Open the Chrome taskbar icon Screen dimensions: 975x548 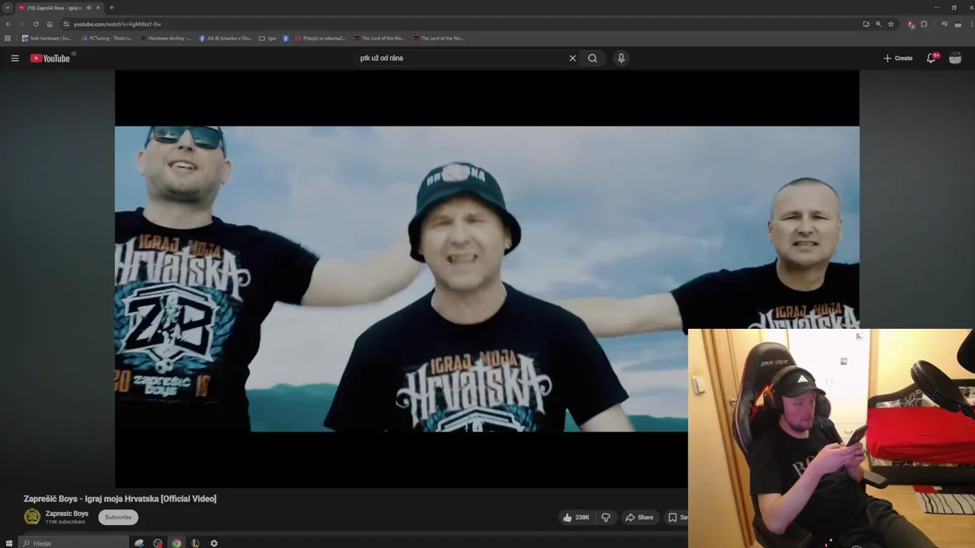pyautogui.click(x=176, y=543)
